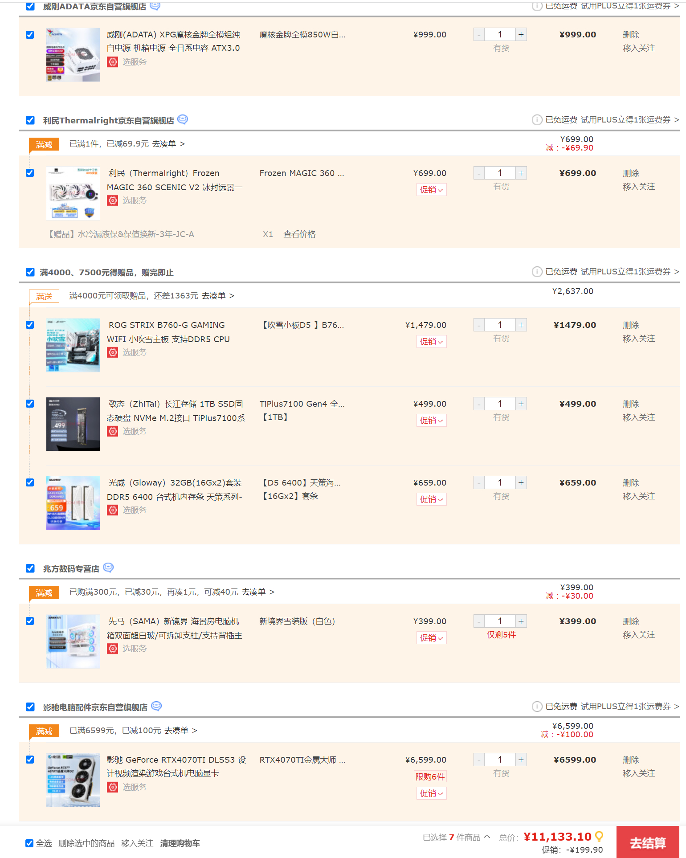Increase quantity of 影驰 RTX4070TI graphics card

521,760
